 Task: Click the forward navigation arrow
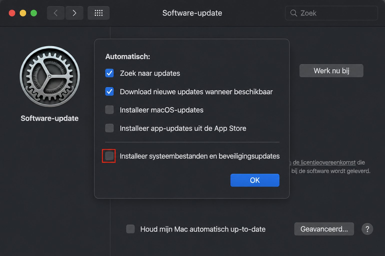(74, 13)
